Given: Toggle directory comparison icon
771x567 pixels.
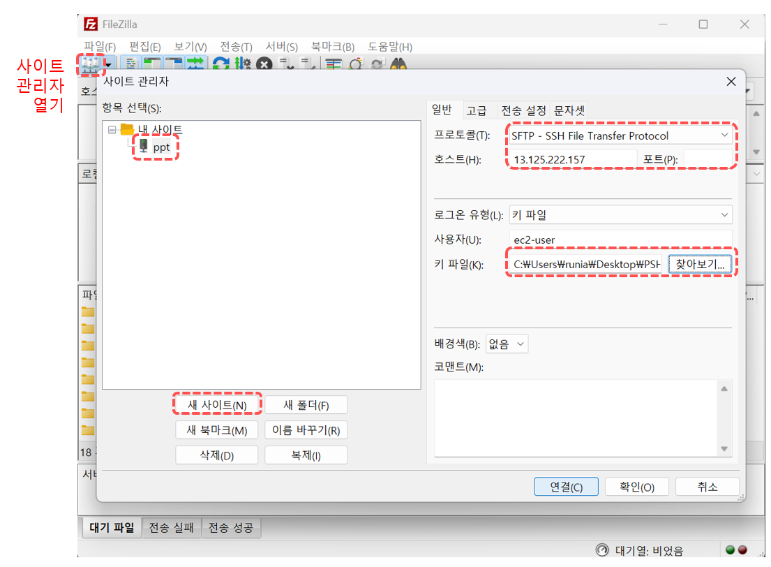Looking at the screenshot, I should coord(356,64).
